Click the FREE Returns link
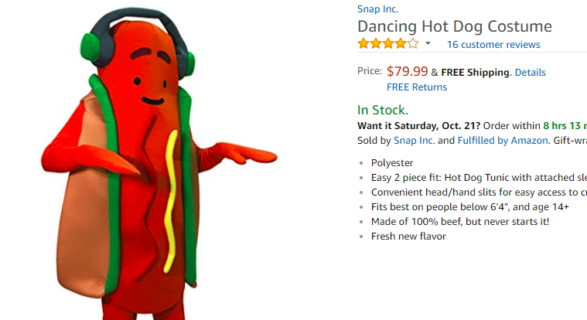This screenshot has width=587, height=320. [x=417, y=87]
